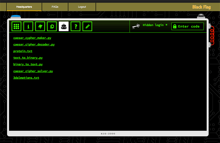Open text_to_binary.py file
220x143 pixels.
tap(28, 58)
